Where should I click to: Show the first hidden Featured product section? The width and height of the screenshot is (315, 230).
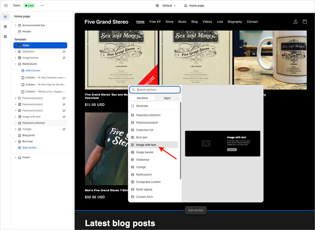[64, 98]
